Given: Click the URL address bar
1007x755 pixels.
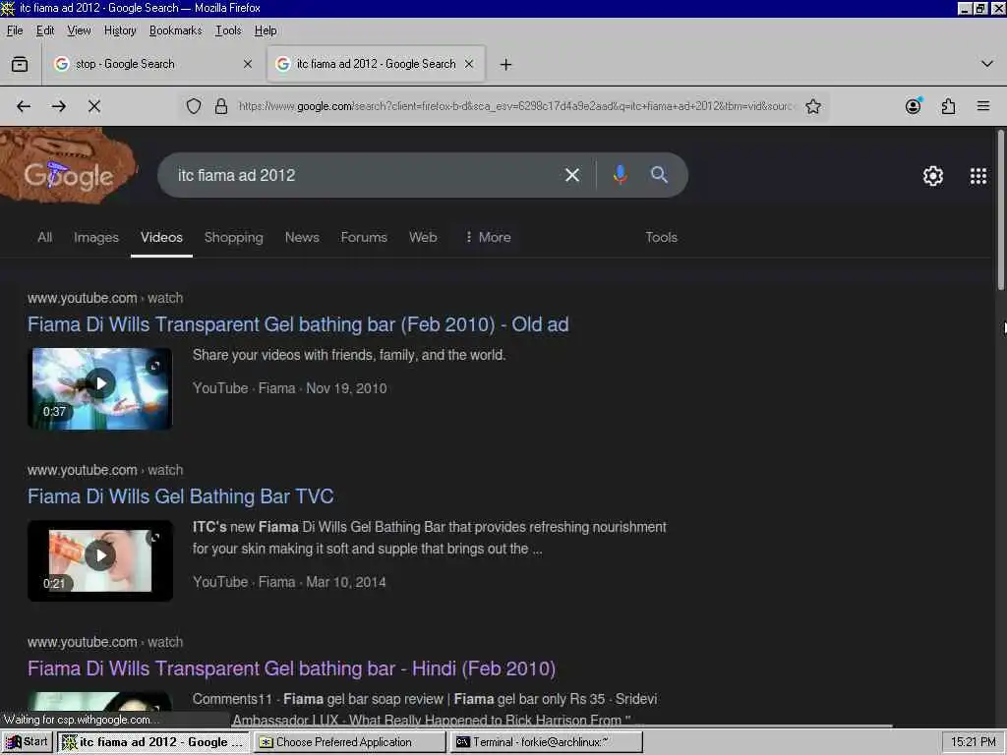Looking at the screenshot, I should (515, 106).
